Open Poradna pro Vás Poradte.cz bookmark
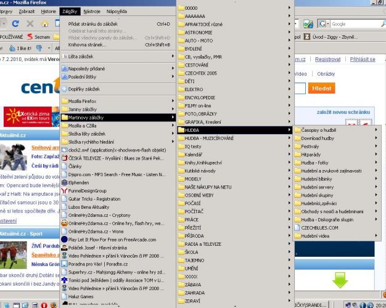This screenshot has width=386, height=308. pyautogui.click(x=118, y=264)
